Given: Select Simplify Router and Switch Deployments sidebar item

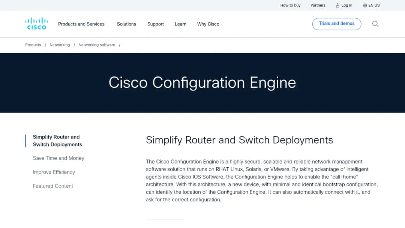Looking at the screenshot, I should [57, 141].
